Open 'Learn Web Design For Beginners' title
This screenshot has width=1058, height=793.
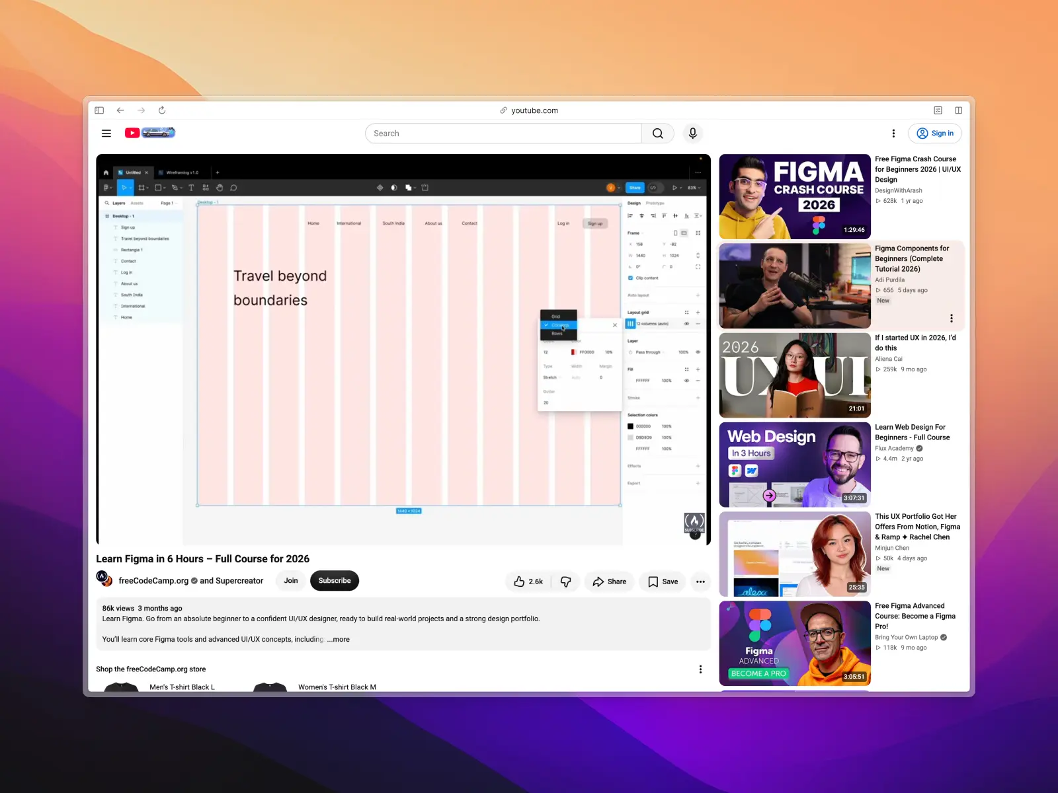pos(913,432)
